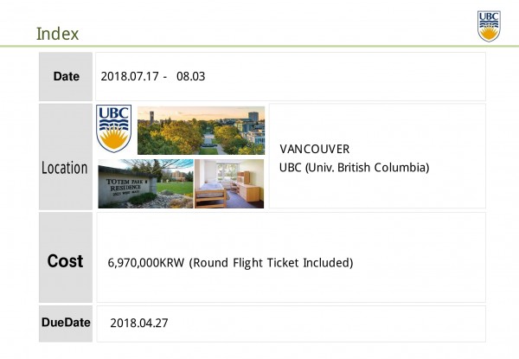Viewport: 519px width, 359px height.
Task: Click the Round Flight Ticket Included note
Action: 271,263
